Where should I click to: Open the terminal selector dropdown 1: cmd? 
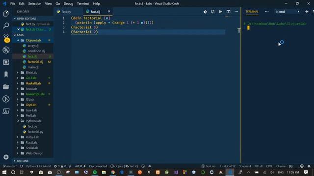(x=287, y=12)
